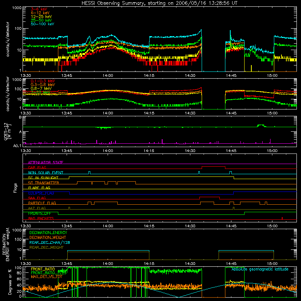Select the 0.8-7 MeV legend label
This screenshot has height=301, width=301.
pos(41,88)
